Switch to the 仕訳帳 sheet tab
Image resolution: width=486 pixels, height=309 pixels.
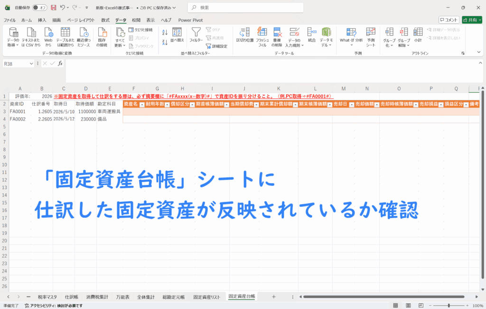pyautogui.click(x=72, y=297)
